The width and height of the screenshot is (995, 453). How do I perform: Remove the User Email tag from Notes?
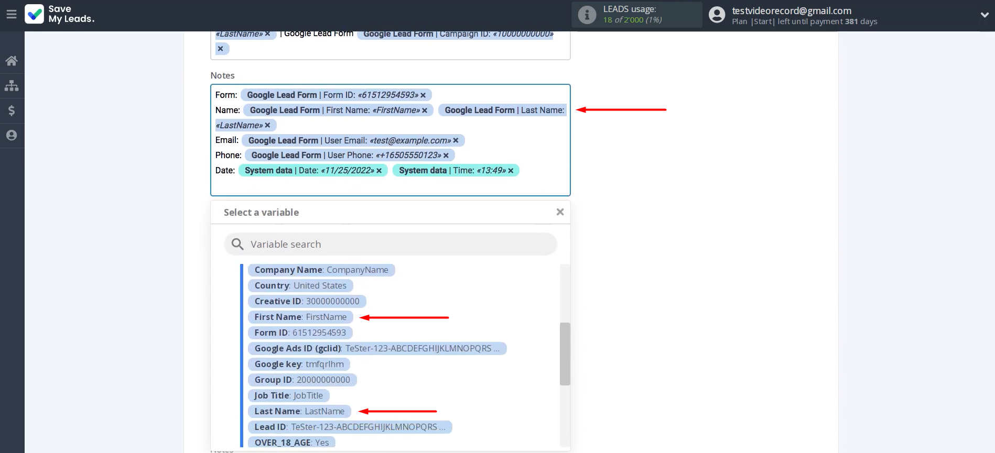pos(456,140)
